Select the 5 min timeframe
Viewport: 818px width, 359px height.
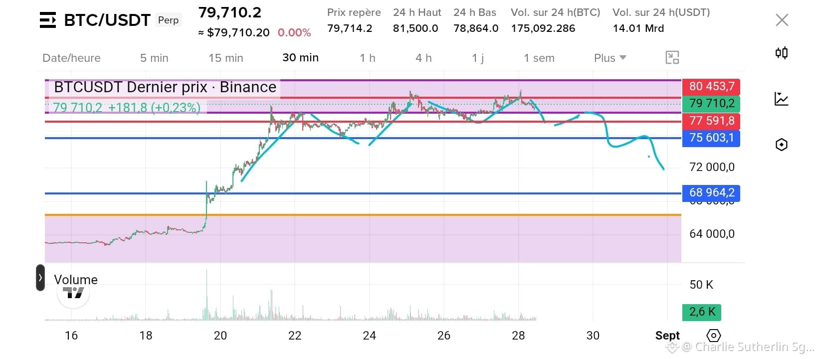tap(154, 58)
